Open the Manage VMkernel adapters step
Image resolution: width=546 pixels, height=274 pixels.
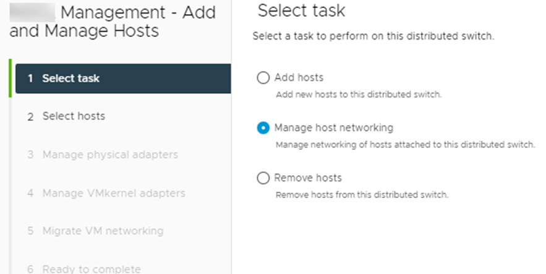point(113,193)
